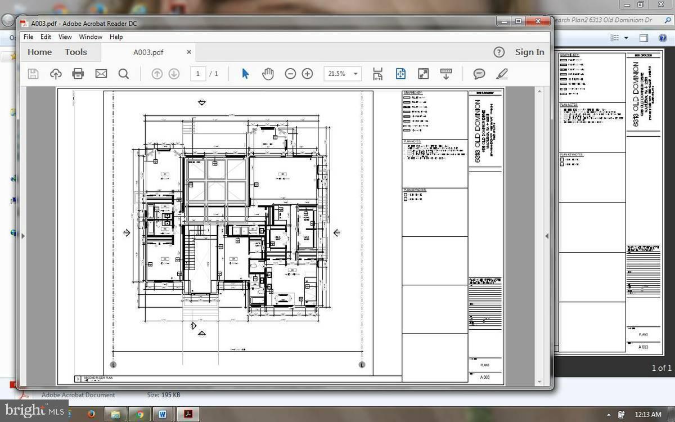Toggle the fit-to-page view icon
Image resolution: width=675 pixels, height=422 pixels.
[x=400, y=74]
